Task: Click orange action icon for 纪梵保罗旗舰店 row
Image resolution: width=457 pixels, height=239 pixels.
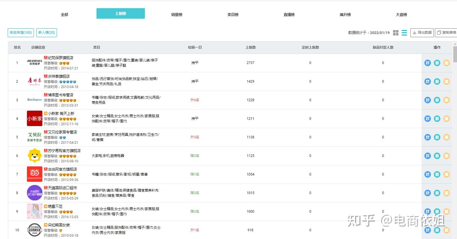Action: tap(446, 63)
